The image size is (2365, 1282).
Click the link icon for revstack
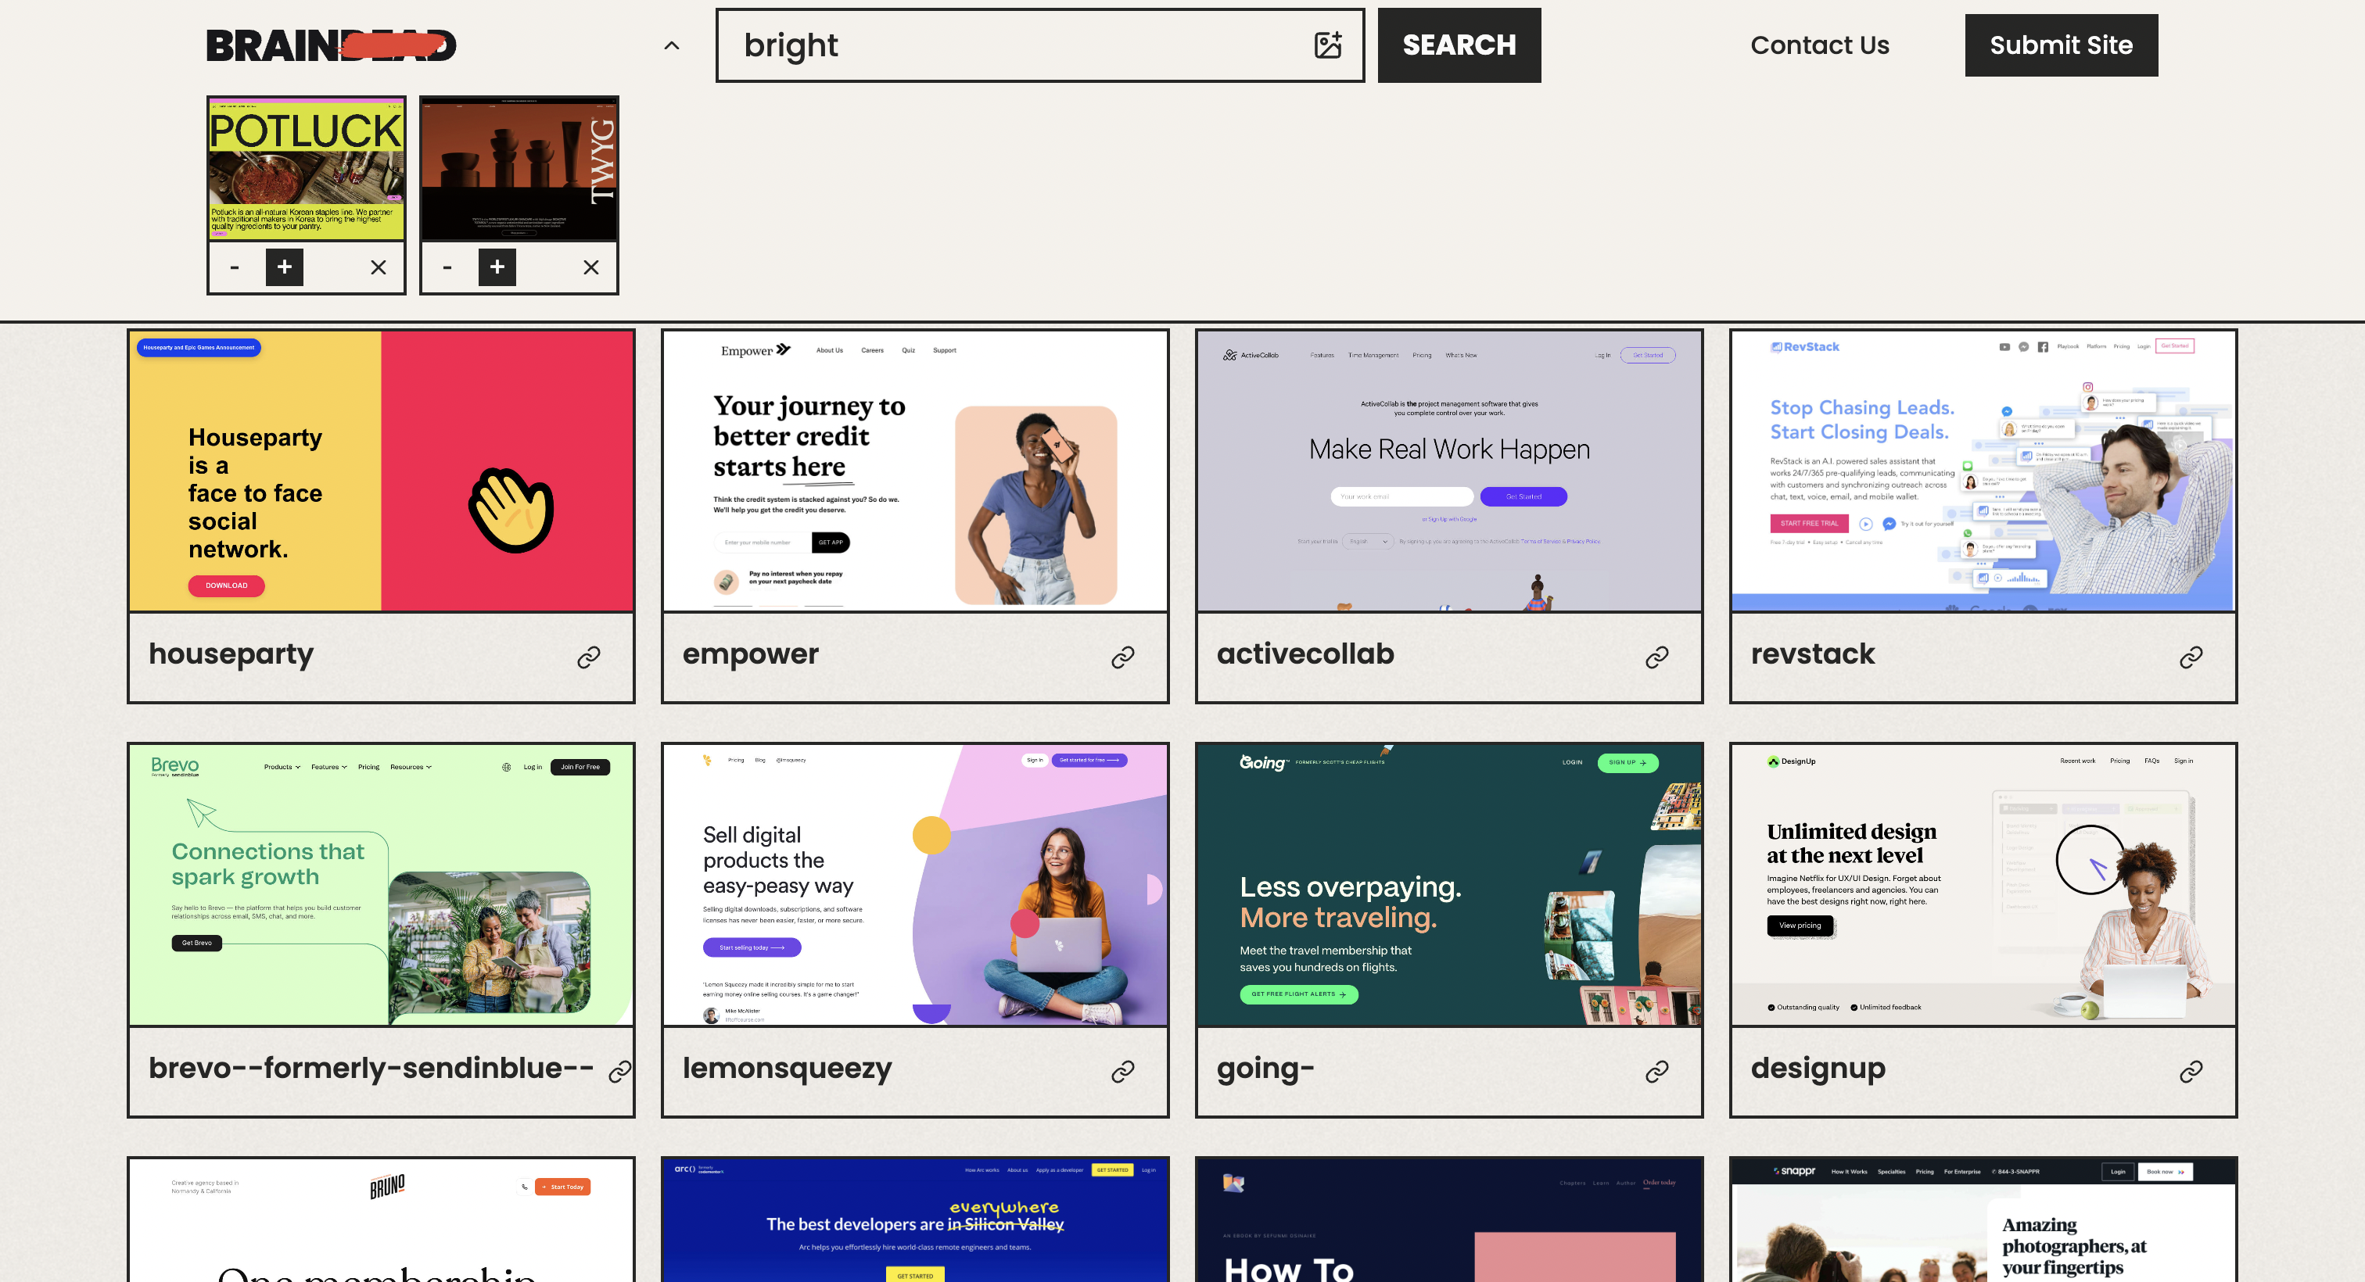(2191, 657)
